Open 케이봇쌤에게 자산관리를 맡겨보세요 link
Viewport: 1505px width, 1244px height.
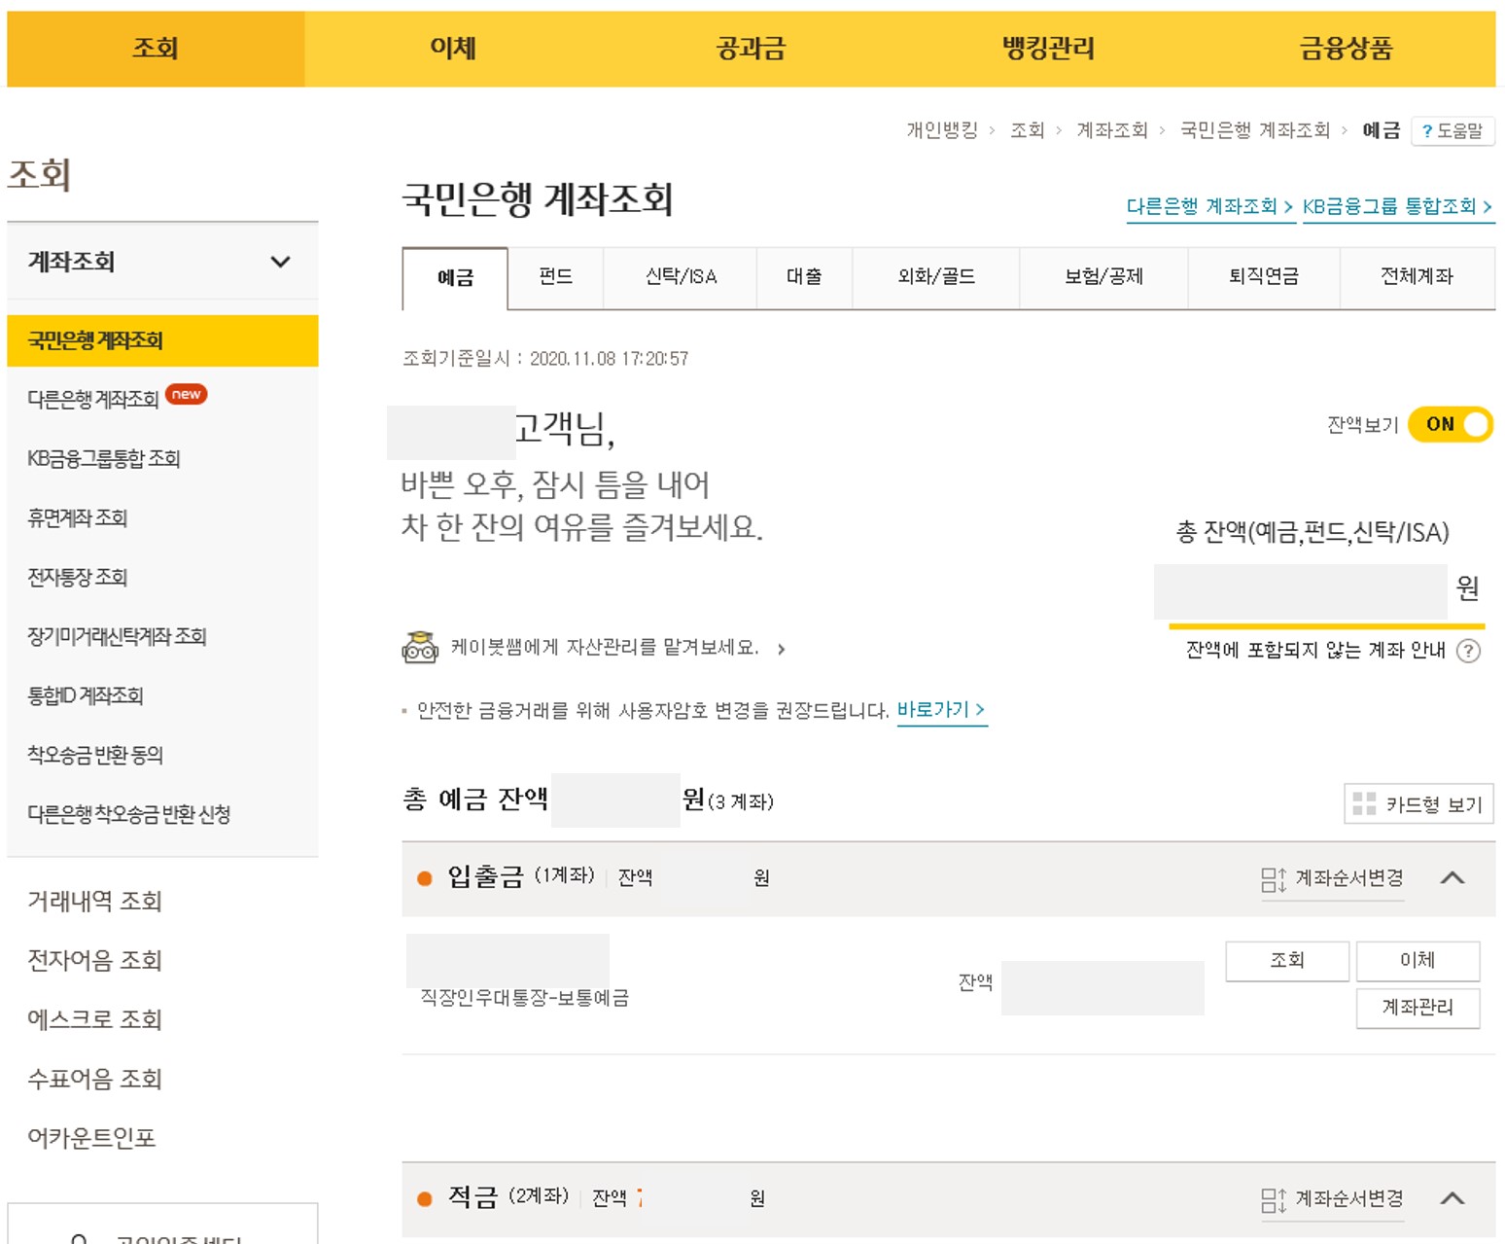(x=617, y=648)
